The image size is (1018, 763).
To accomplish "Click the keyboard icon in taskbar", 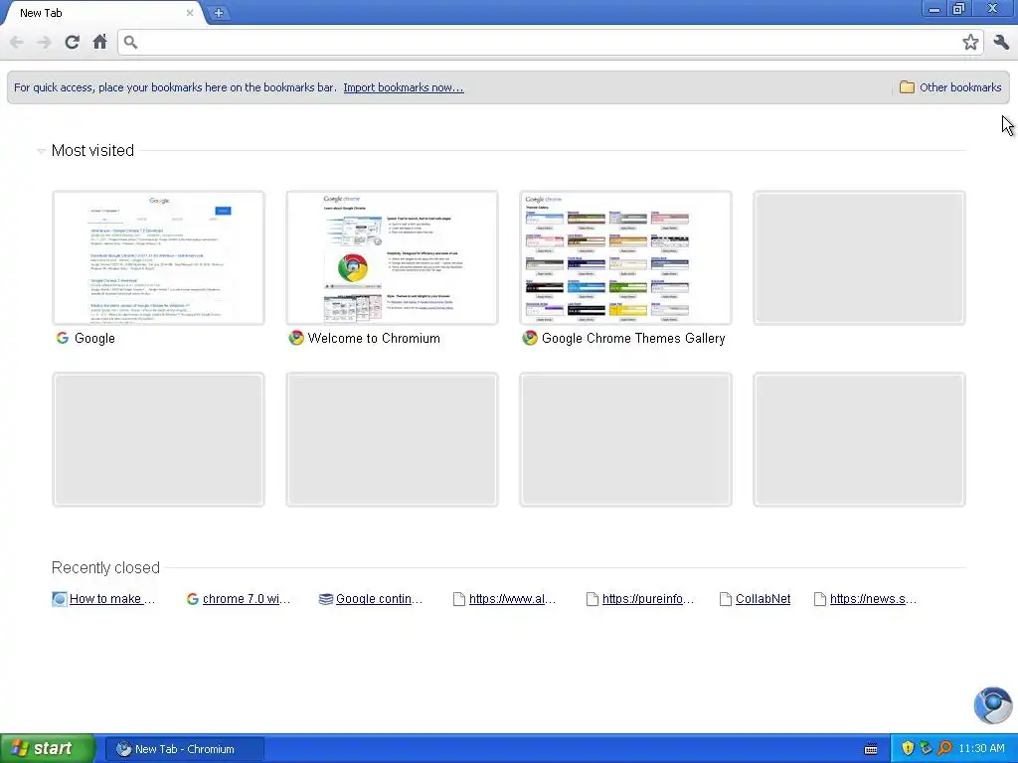I will click(871, 749).
